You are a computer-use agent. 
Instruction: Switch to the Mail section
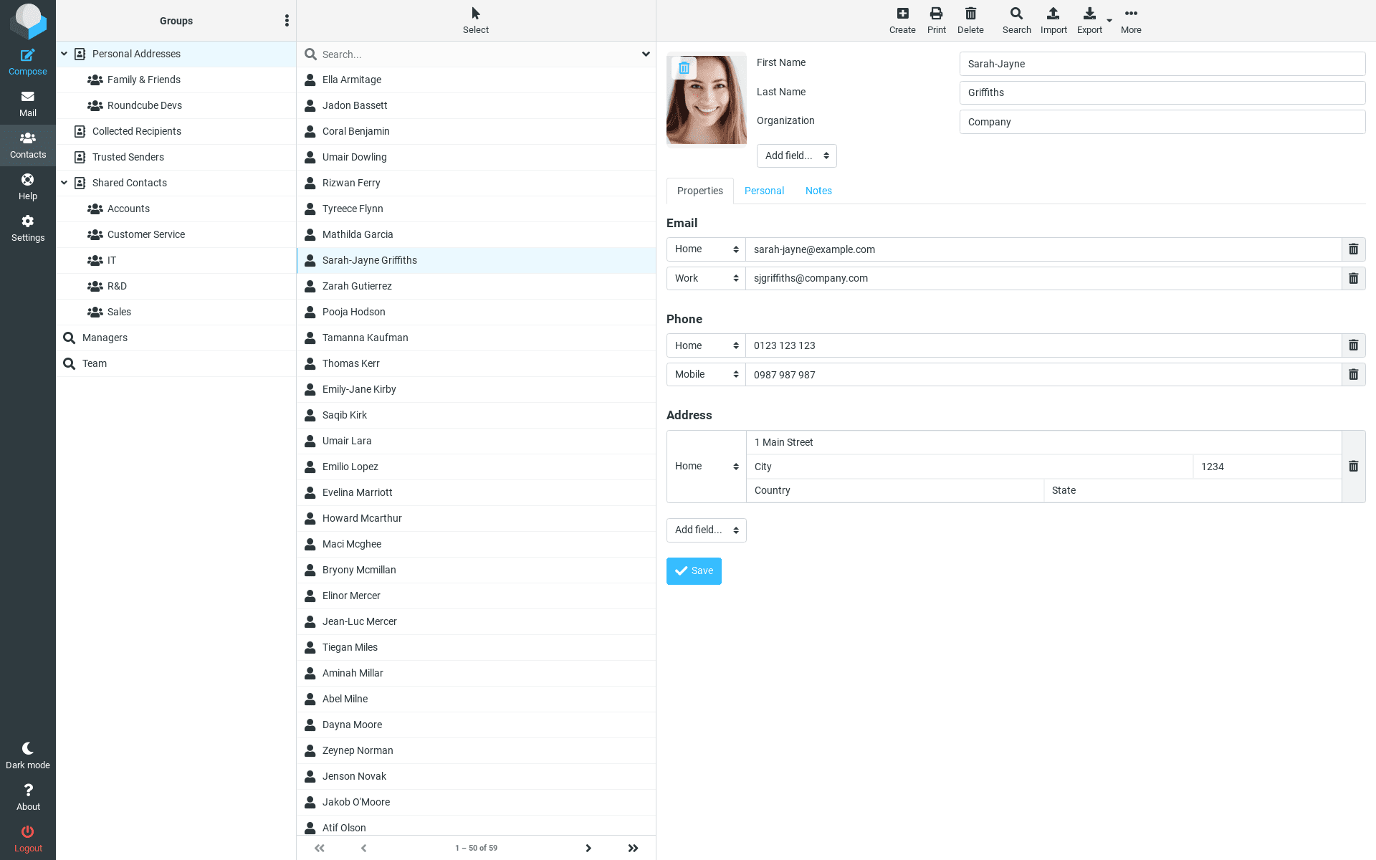(x=27, y=104)
